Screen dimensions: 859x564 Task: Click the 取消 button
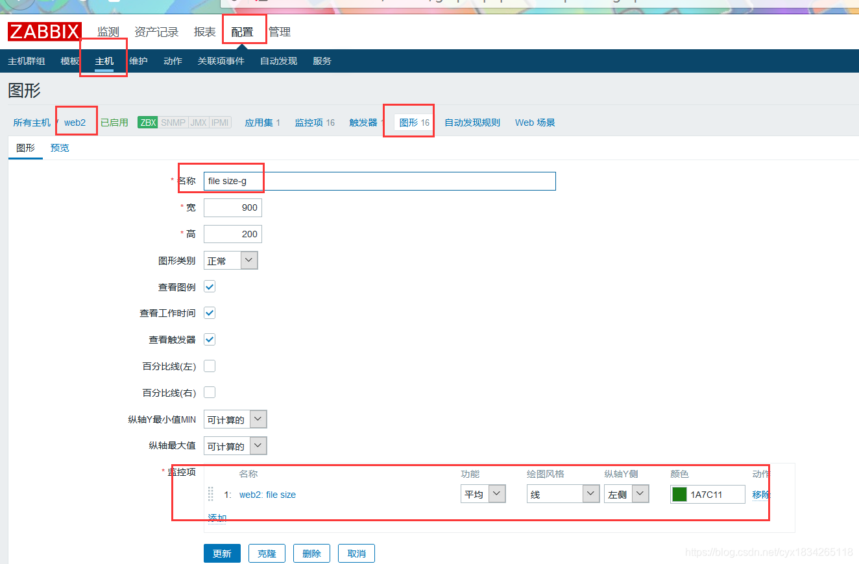357,554
